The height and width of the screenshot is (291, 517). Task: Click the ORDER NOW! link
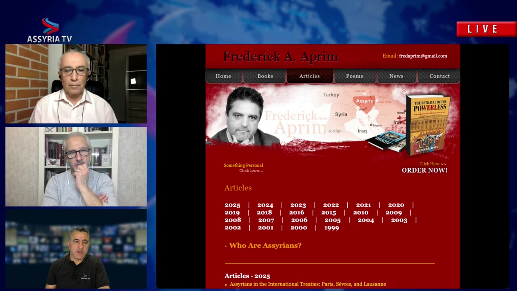[x=425, y=170]
